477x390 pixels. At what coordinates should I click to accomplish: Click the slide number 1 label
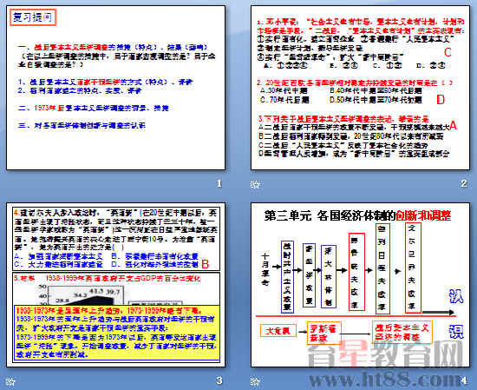[x=219, y=184]
